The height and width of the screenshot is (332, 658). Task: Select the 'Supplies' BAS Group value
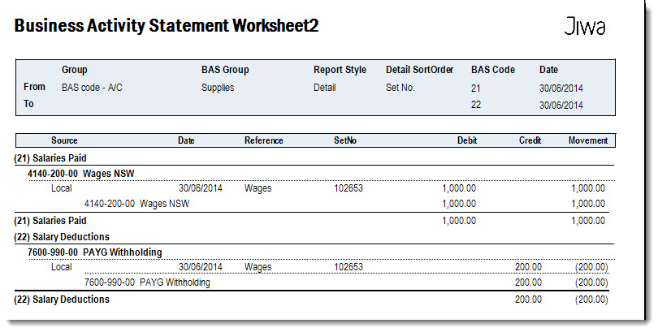(x=218, y=88)
